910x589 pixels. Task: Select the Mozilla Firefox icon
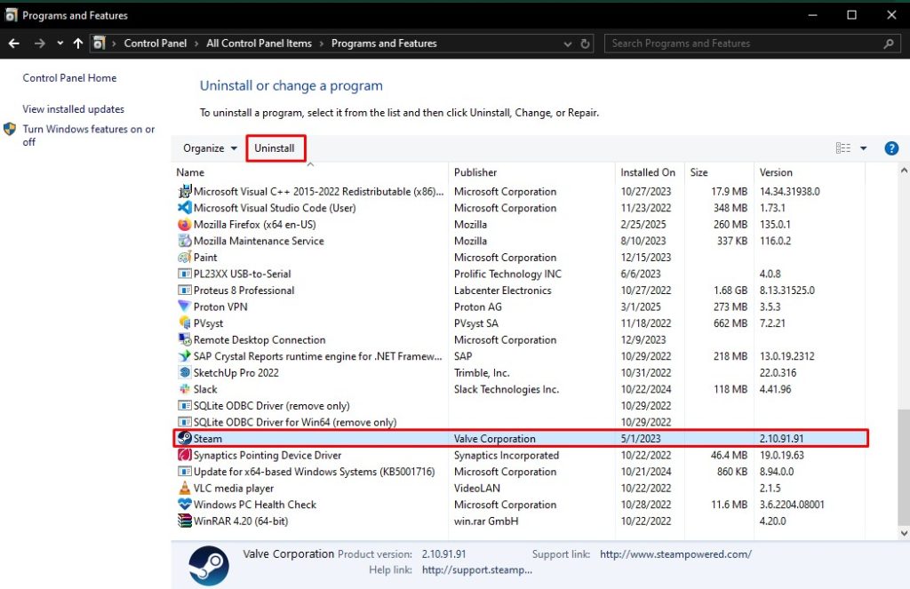pos(185,224)
